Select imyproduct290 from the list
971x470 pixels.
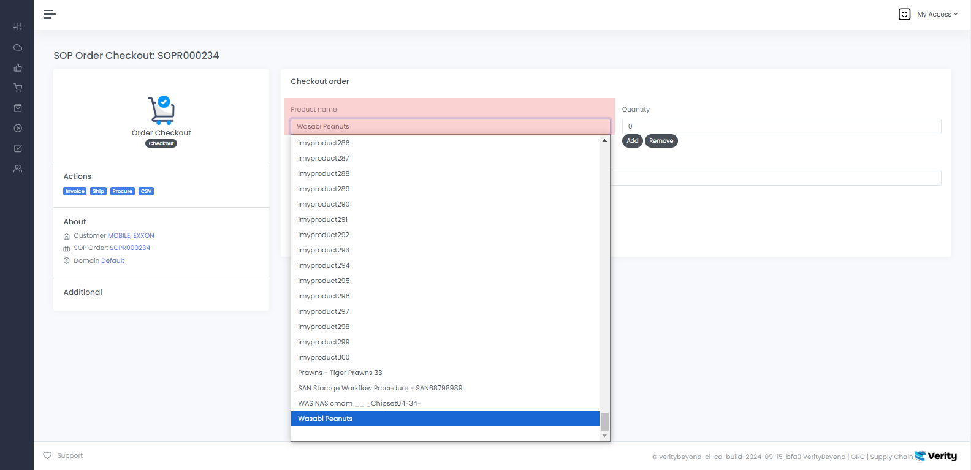(324, 204)
